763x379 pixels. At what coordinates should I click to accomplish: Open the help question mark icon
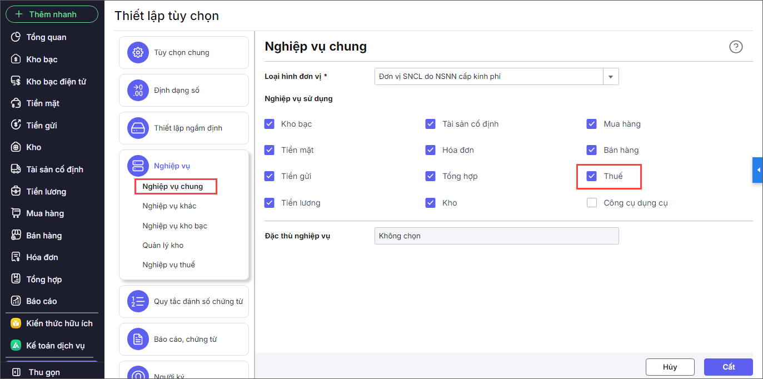click(x=736, y=47)
